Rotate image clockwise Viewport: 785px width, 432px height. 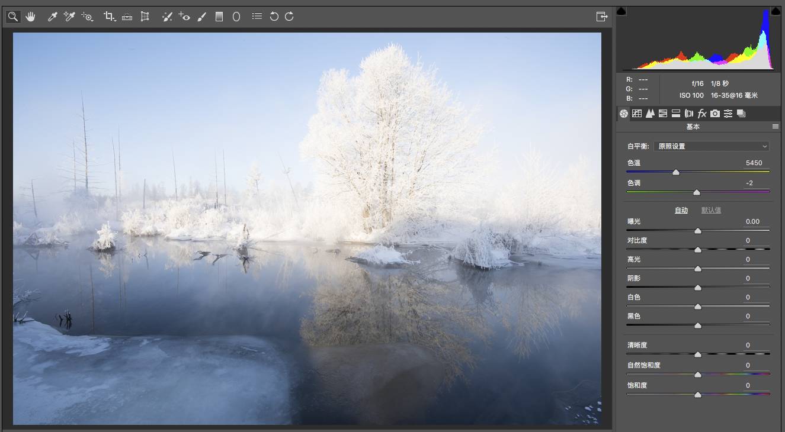289,17
